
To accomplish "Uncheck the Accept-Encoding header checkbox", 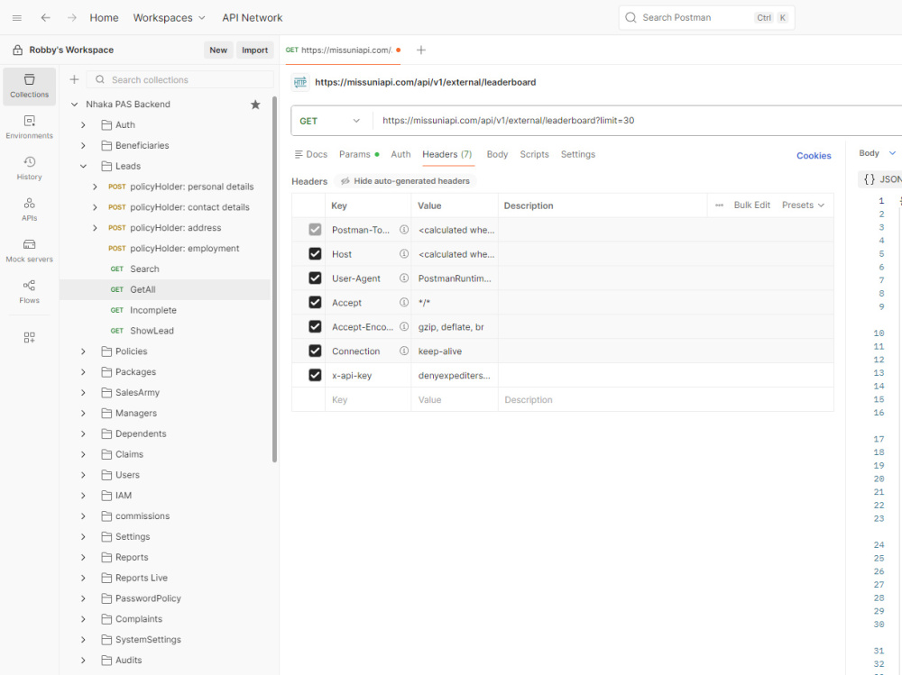I will (x=315, y=326).
